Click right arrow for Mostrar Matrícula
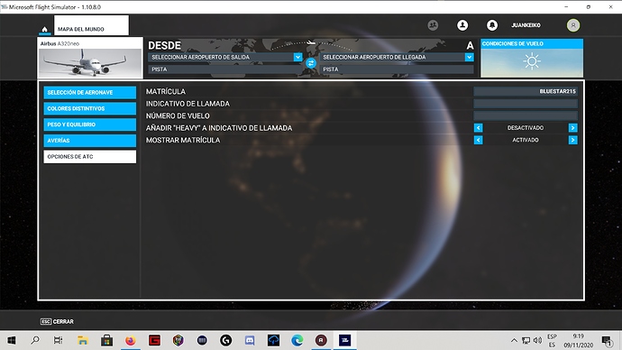 click(572, 140)
